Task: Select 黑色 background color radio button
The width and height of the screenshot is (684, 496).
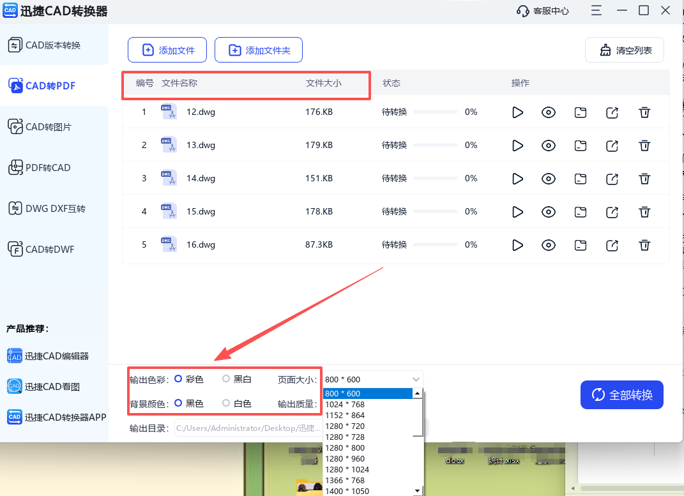Action: pos(178,403)
